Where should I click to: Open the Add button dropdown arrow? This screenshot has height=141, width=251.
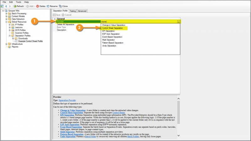(35, 6)
